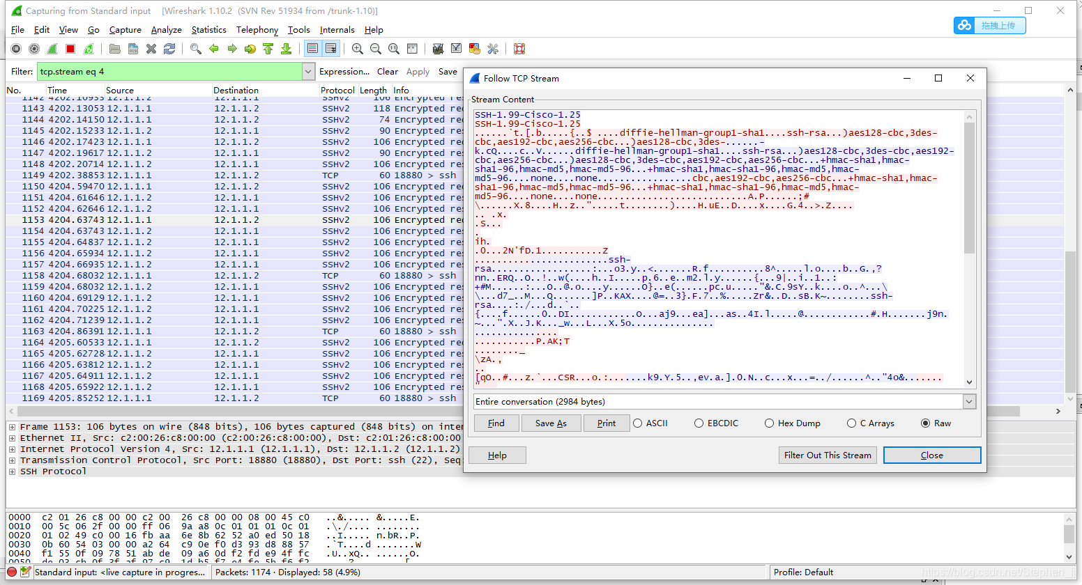Open a capture file icon

coord(115,49)
